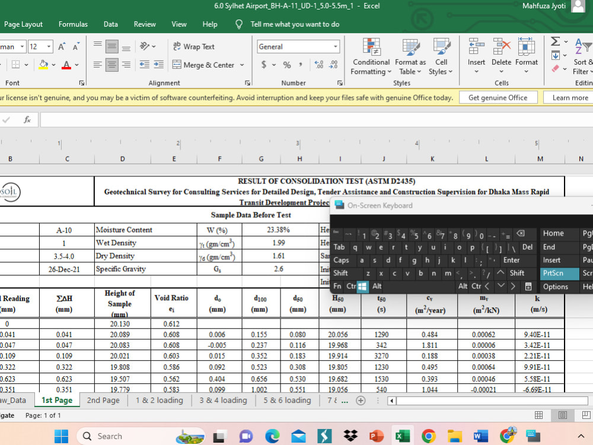Add a new sheet with plus icon
593x445 pixels.
361,401
